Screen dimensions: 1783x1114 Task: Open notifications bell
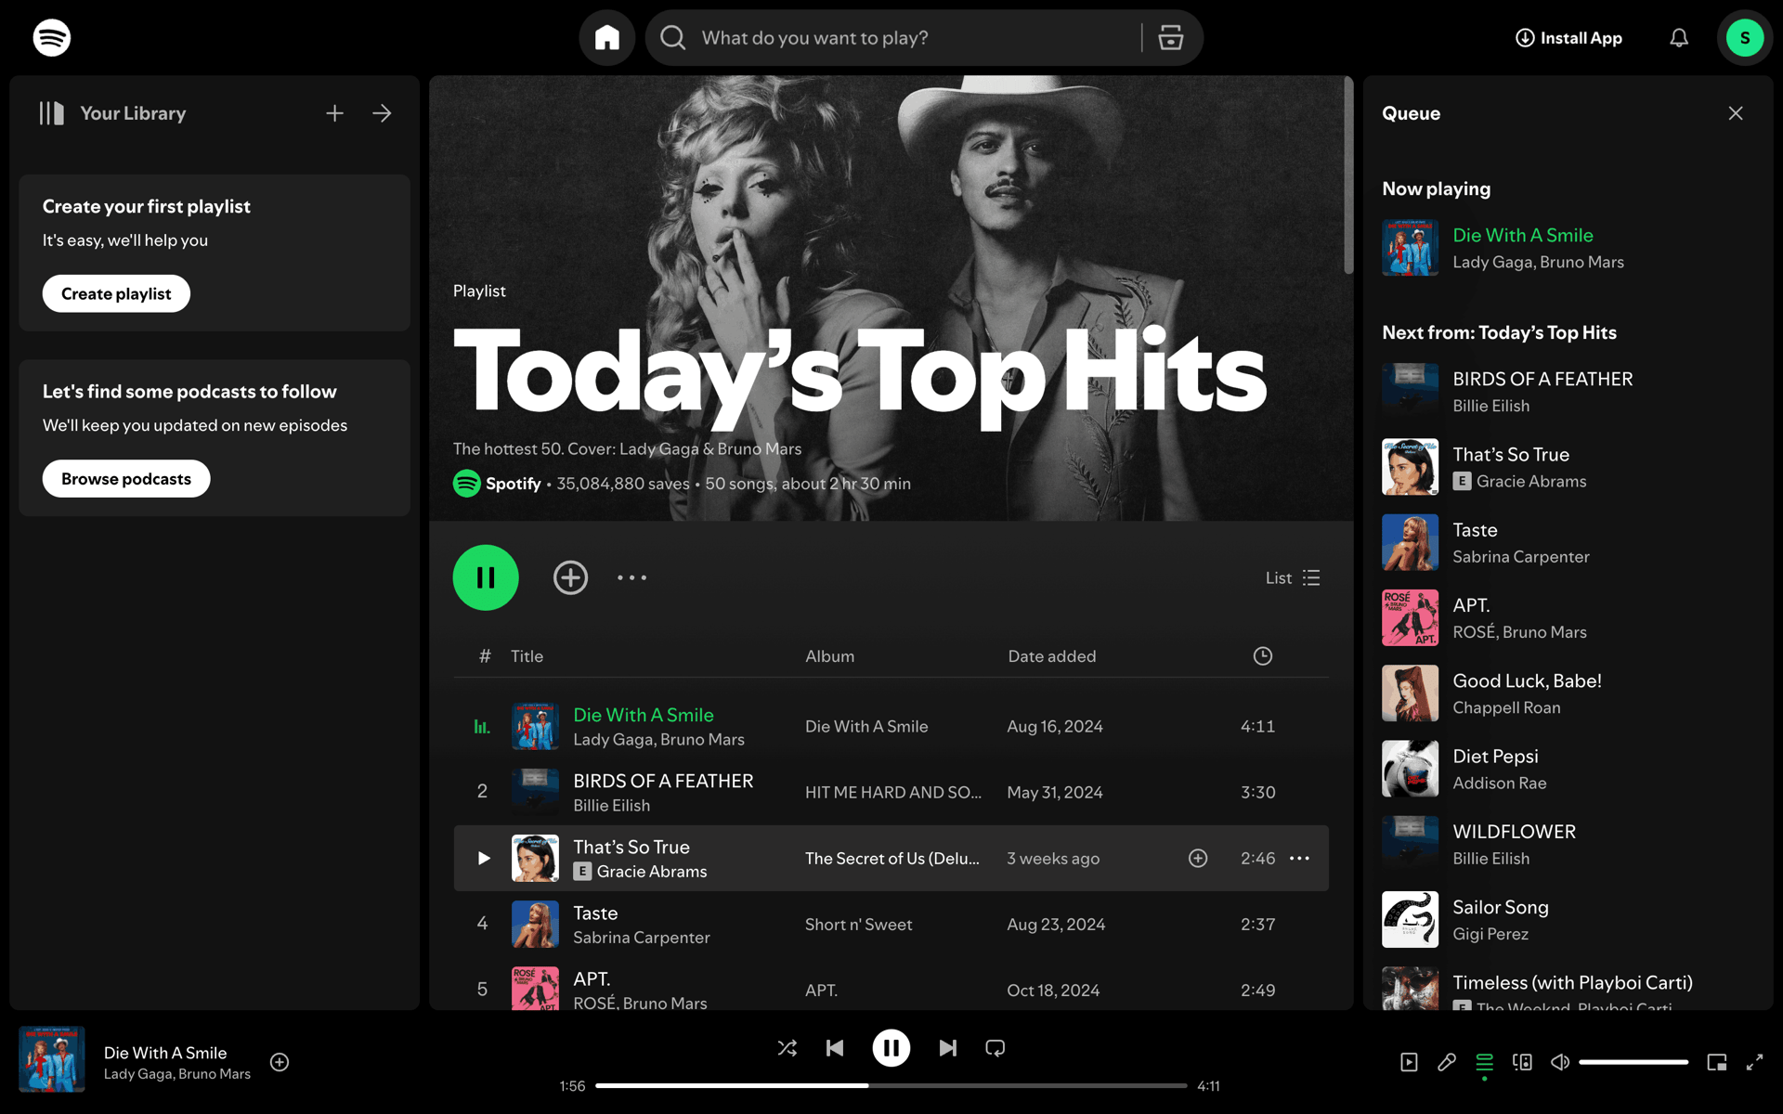pyautogui.click(x=1679, y=38)
